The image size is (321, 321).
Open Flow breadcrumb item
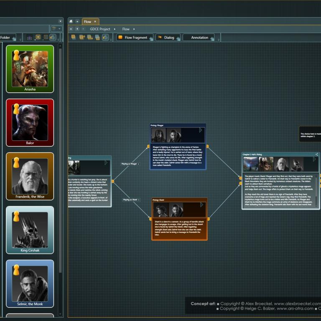[126, 29]
